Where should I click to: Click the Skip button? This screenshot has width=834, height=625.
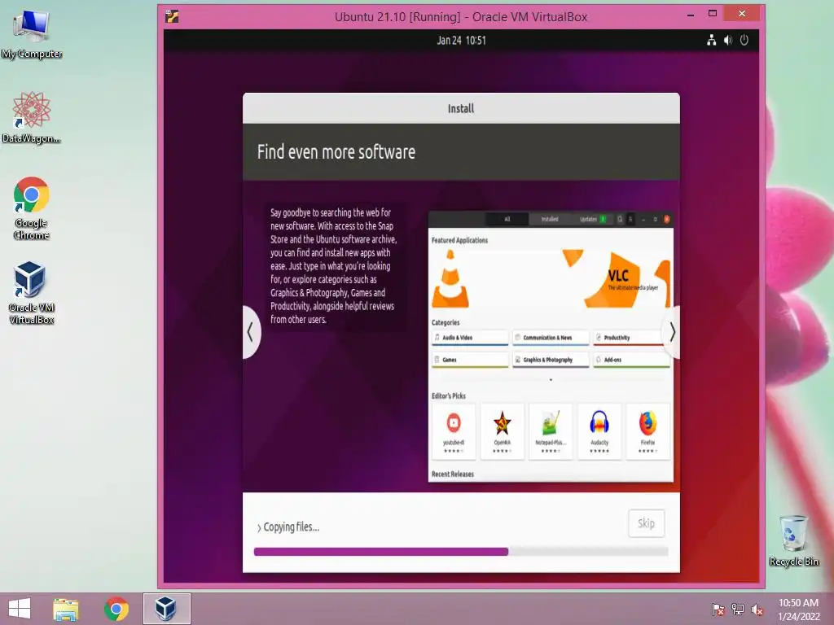646,523
